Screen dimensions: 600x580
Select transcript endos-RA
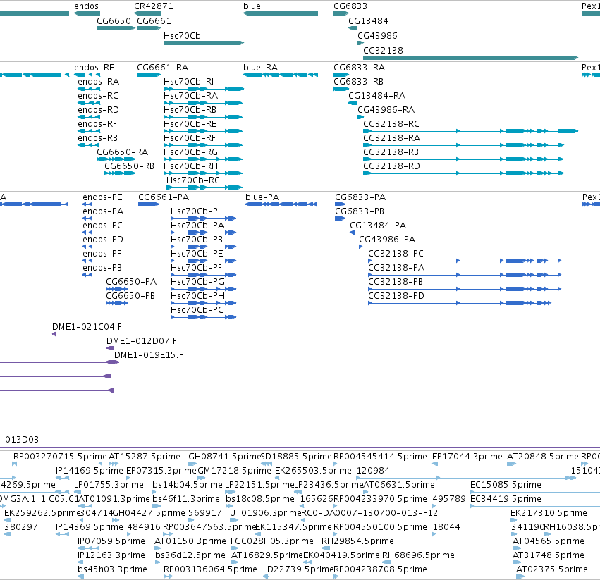(x=98, y=82)
